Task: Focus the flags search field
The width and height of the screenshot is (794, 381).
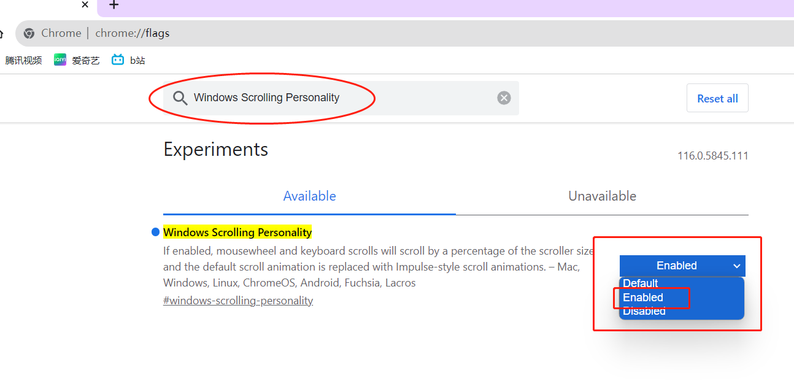Action: 337,98
